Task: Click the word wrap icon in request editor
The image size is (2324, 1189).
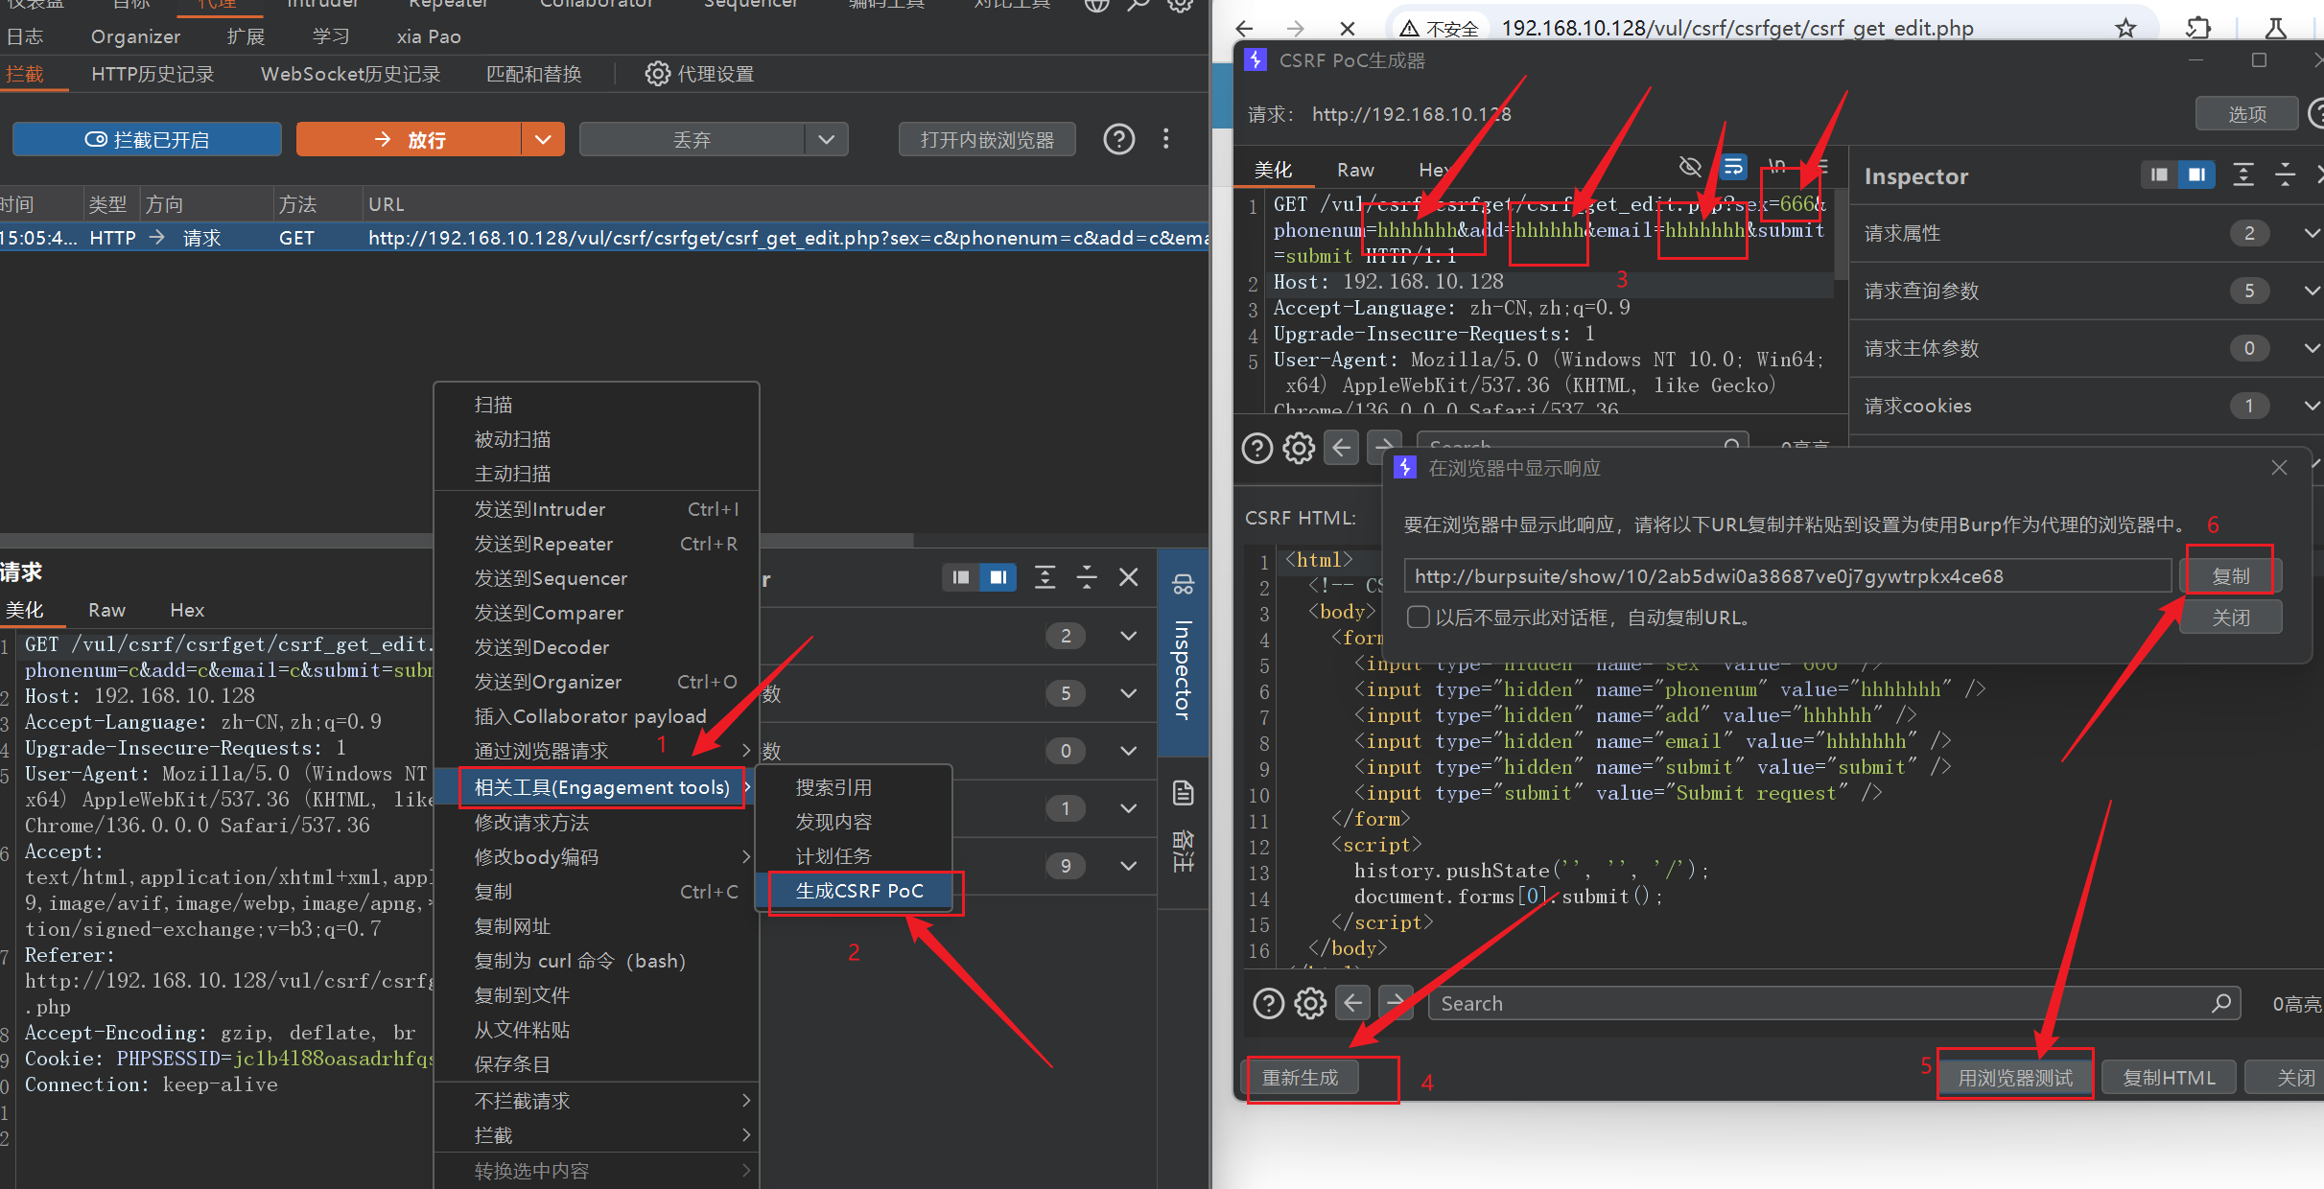Action: [x=1732, y=168]
